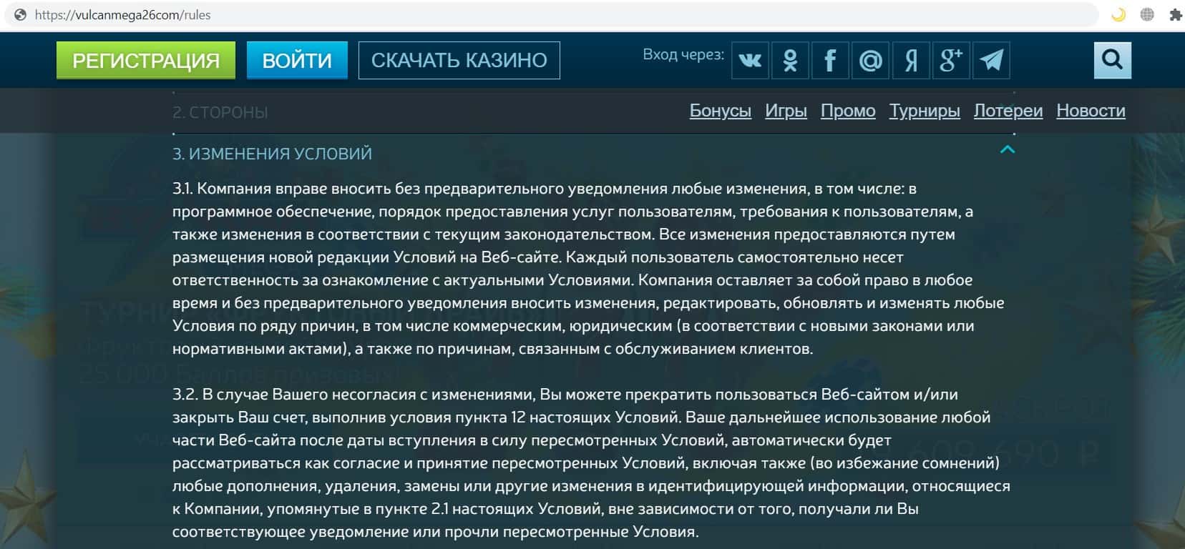Open the Лотереи menu item

[x=1008, y=111]
